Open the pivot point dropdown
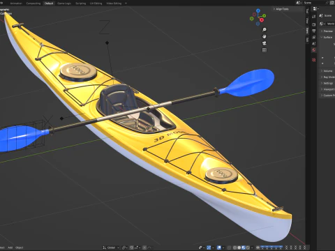The height and width of the screenshot is (251, 335). point(125,248)
